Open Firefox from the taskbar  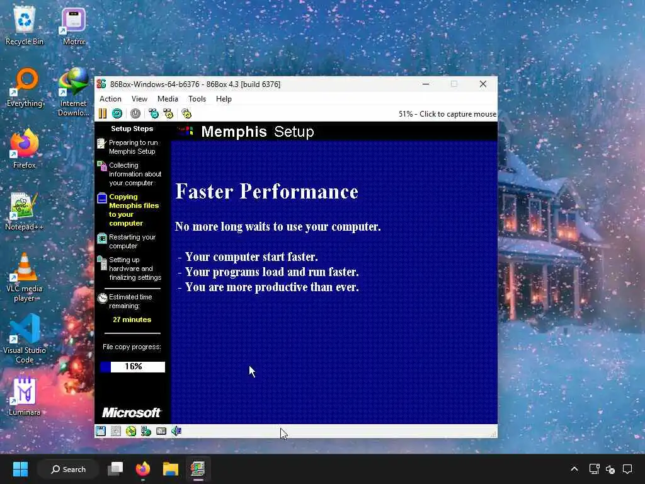(x=143, y=469)
